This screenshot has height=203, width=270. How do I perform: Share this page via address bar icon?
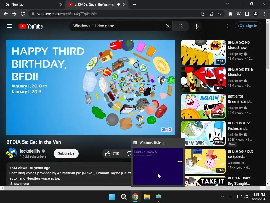[211, 14]
